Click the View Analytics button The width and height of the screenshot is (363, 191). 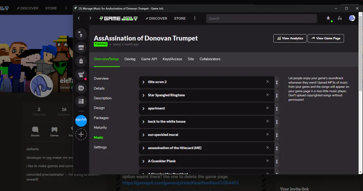[x=290, y=38]
